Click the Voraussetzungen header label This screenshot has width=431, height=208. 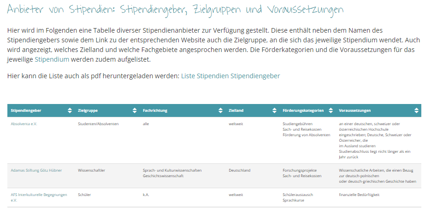click(x=354, y=110)
